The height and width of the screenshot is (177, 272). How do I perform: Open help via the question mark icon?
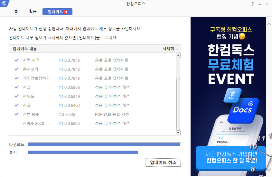pyautogui.click(x=253, y=4)
